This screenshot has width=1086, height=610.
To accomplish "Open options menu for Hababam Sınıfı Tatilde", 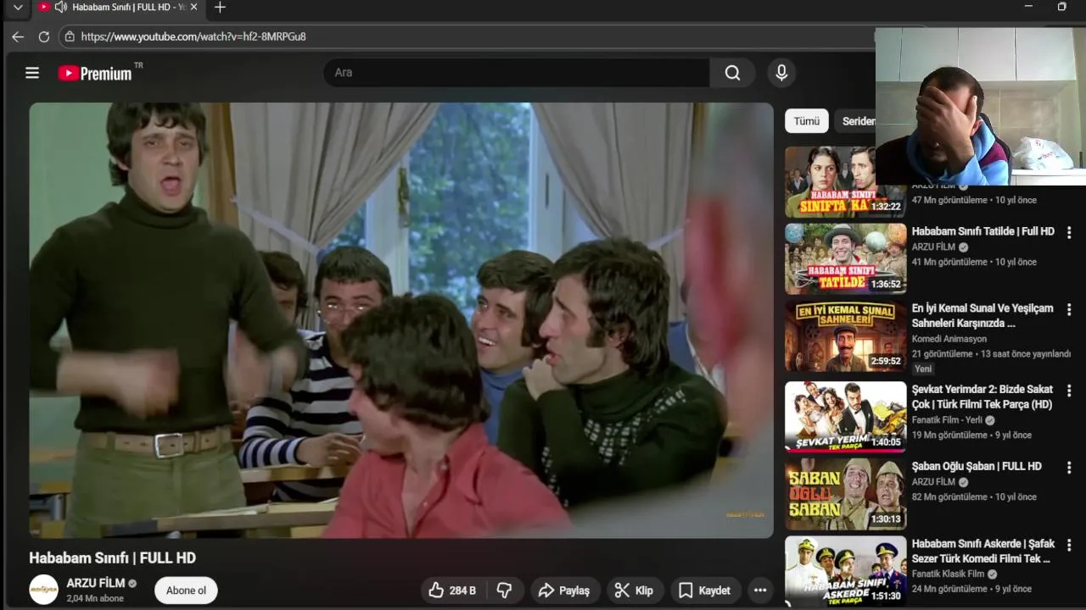I will (x=1069, y=232).
